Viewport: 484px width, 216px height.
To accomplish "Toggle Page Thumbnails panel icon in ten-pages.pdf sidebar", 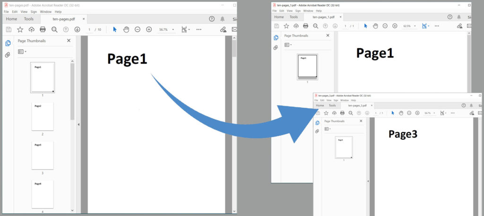I will (x=8, y=43).
